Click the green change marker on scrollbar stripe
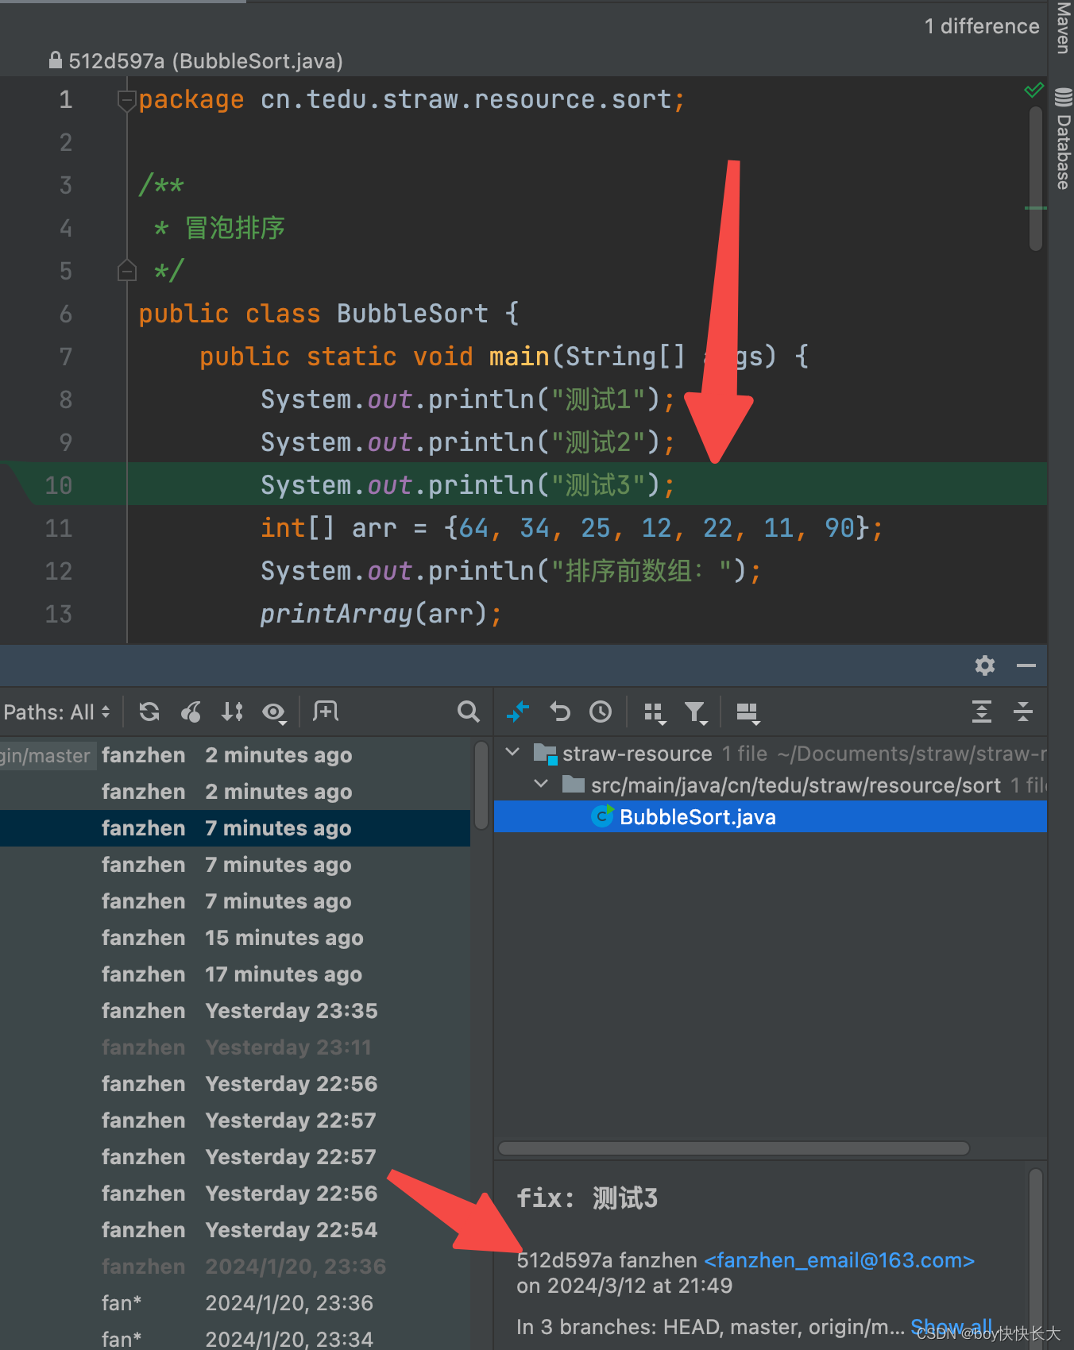1074x1350 pixels. 1036,208
